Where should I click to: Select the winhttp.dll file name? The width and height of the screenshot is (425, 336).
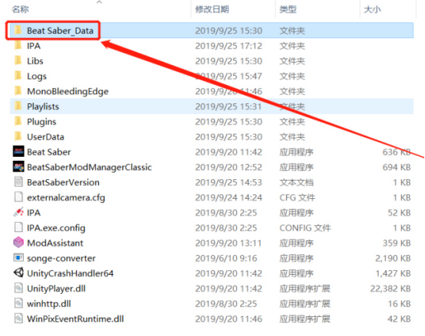[49, 304]
